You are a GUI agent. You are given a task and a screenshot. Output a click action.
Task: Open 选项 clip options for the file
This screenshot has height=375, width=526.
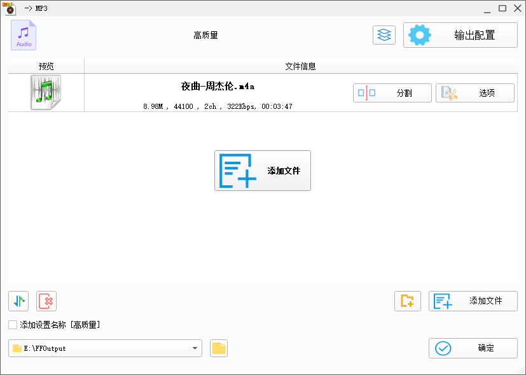pyautogui.click(x=474, y=93)
